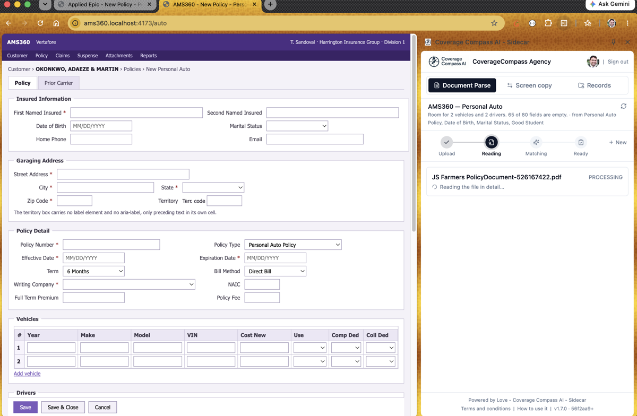Viewport: 637px width, 416px height.
Task: Click the Coverage Compass AI logo
Action: pos(447,62)
